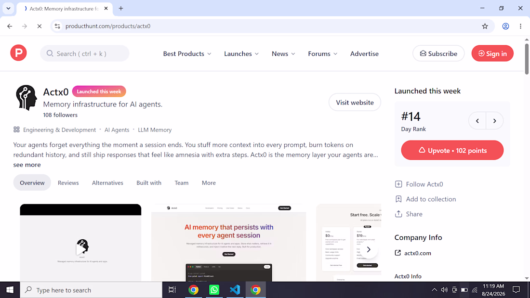
Task: Open the More tab
Action: coord(209,183)
